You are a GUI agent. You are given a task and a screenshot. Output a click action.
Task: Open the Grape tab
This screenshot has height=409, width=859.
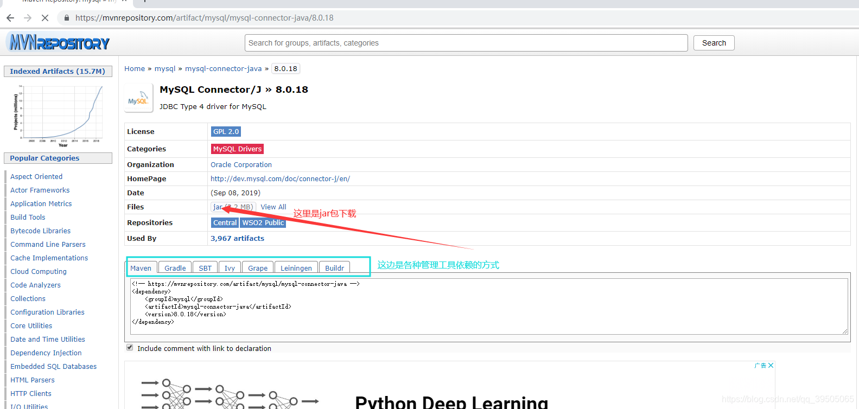[258, 268]
